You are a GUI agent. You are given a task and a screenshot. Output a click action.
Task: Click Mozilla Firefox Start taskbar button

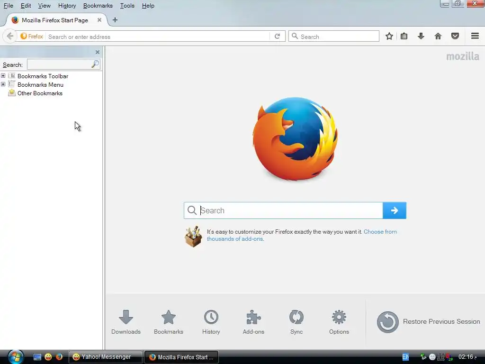(181, 357)
